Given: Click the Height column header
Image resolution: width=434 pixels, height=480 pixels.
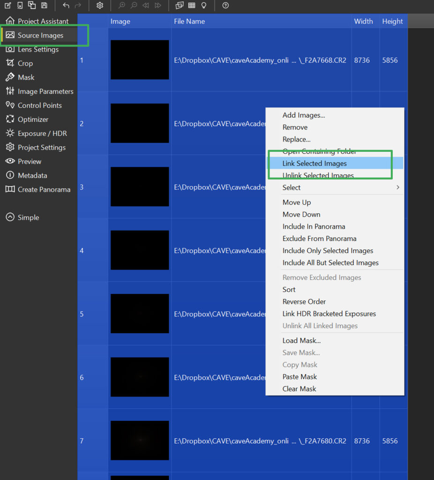Looking at the screenshot, I should [x=394, y=21].
